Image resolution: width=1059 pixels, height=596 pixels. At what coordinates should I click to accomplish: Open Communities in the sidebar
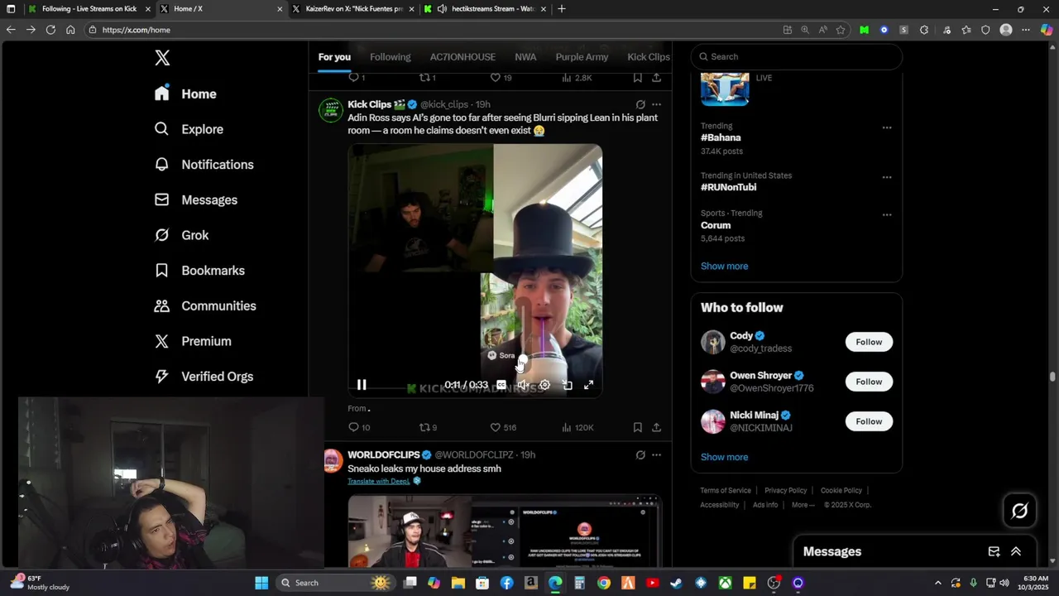point(205,305)
